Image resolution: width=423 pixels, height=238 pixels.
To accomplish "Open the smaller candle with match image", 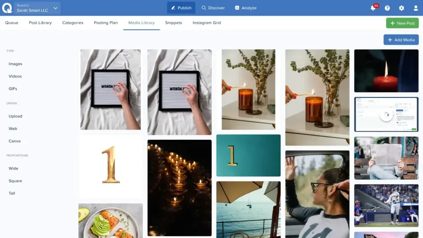I will click(248, 89).
